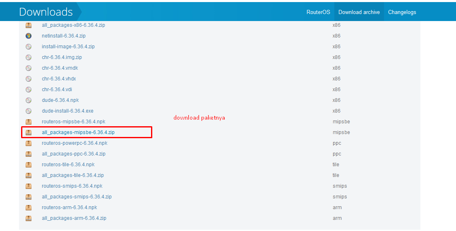456x231 pixels.
Task: Click 'tile' architecture in routeros-tile row
Action: [336, 165]
